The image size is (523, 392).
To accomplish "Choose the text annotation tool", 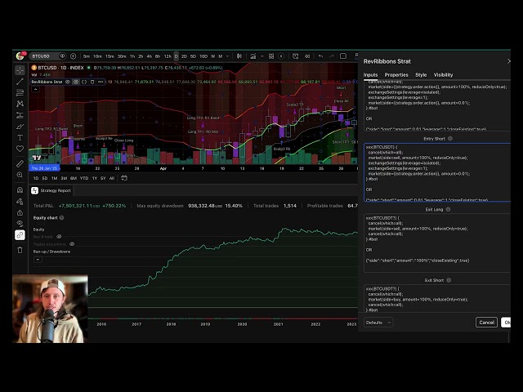I will [x=20, y=137].
